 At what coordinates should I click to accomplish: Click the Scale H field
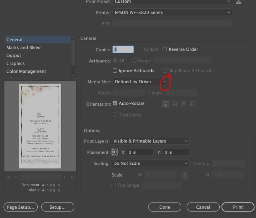tap(228, 175)
